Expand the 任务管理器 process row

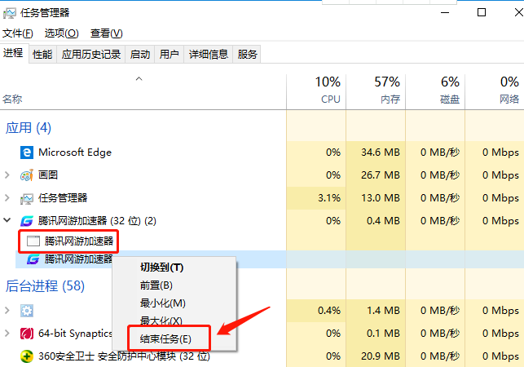click(7, 198)
